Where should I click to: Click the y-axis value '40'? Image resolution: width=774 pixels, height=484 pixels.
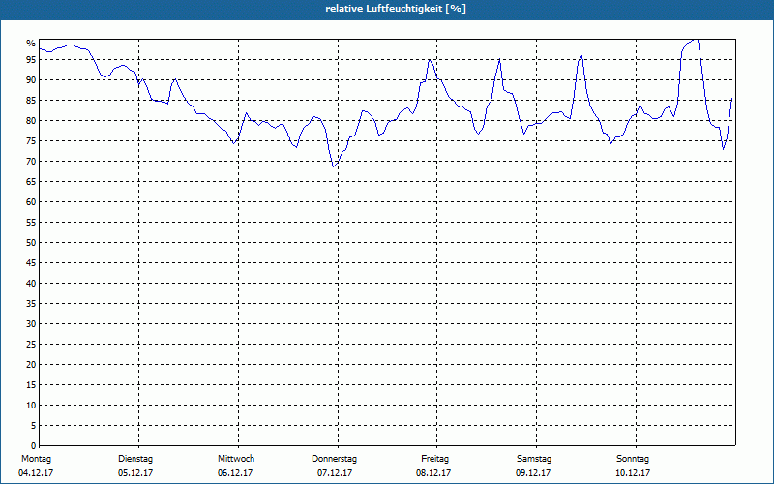pos(31,284)
